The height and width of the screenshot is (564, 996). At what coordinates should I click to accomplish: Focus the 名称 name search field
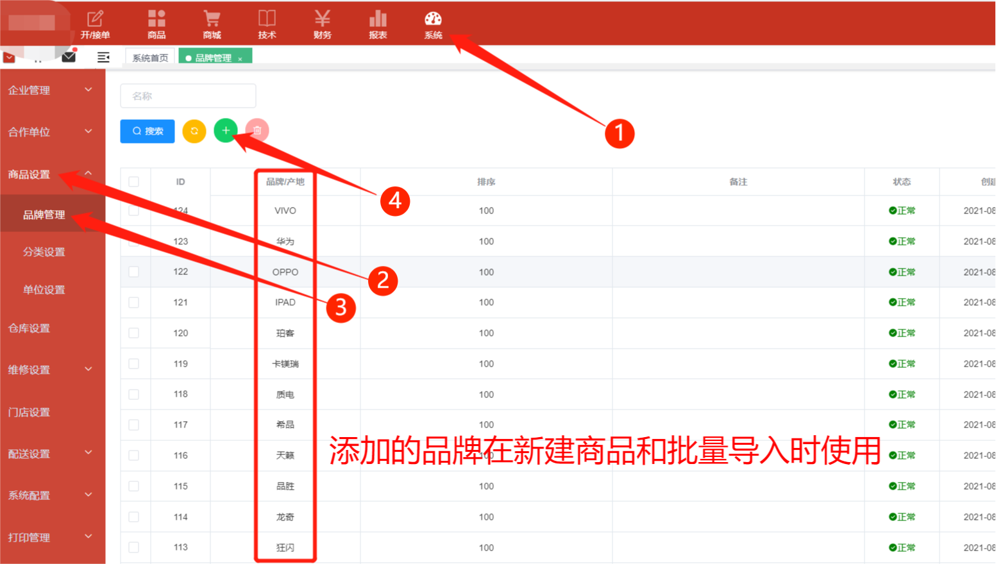188,96
